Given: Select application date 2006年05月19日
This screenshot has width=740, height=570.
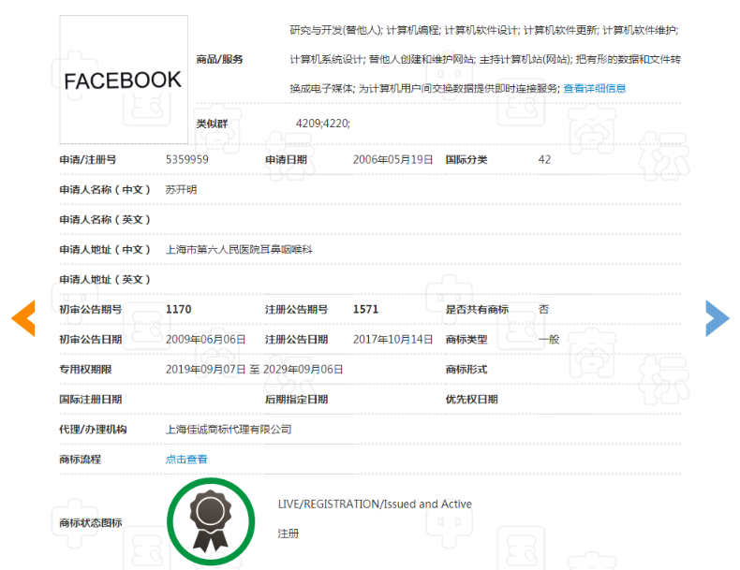Looking at the screenshot, I should 392,159.
